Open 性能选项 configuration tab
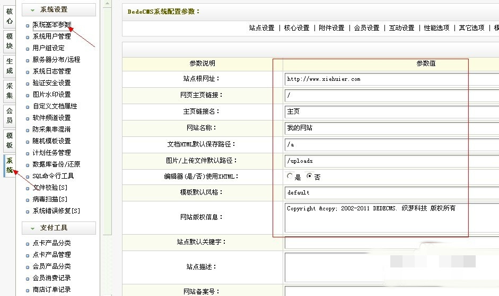This screenshot has height=296, width=499. point(436,28)
